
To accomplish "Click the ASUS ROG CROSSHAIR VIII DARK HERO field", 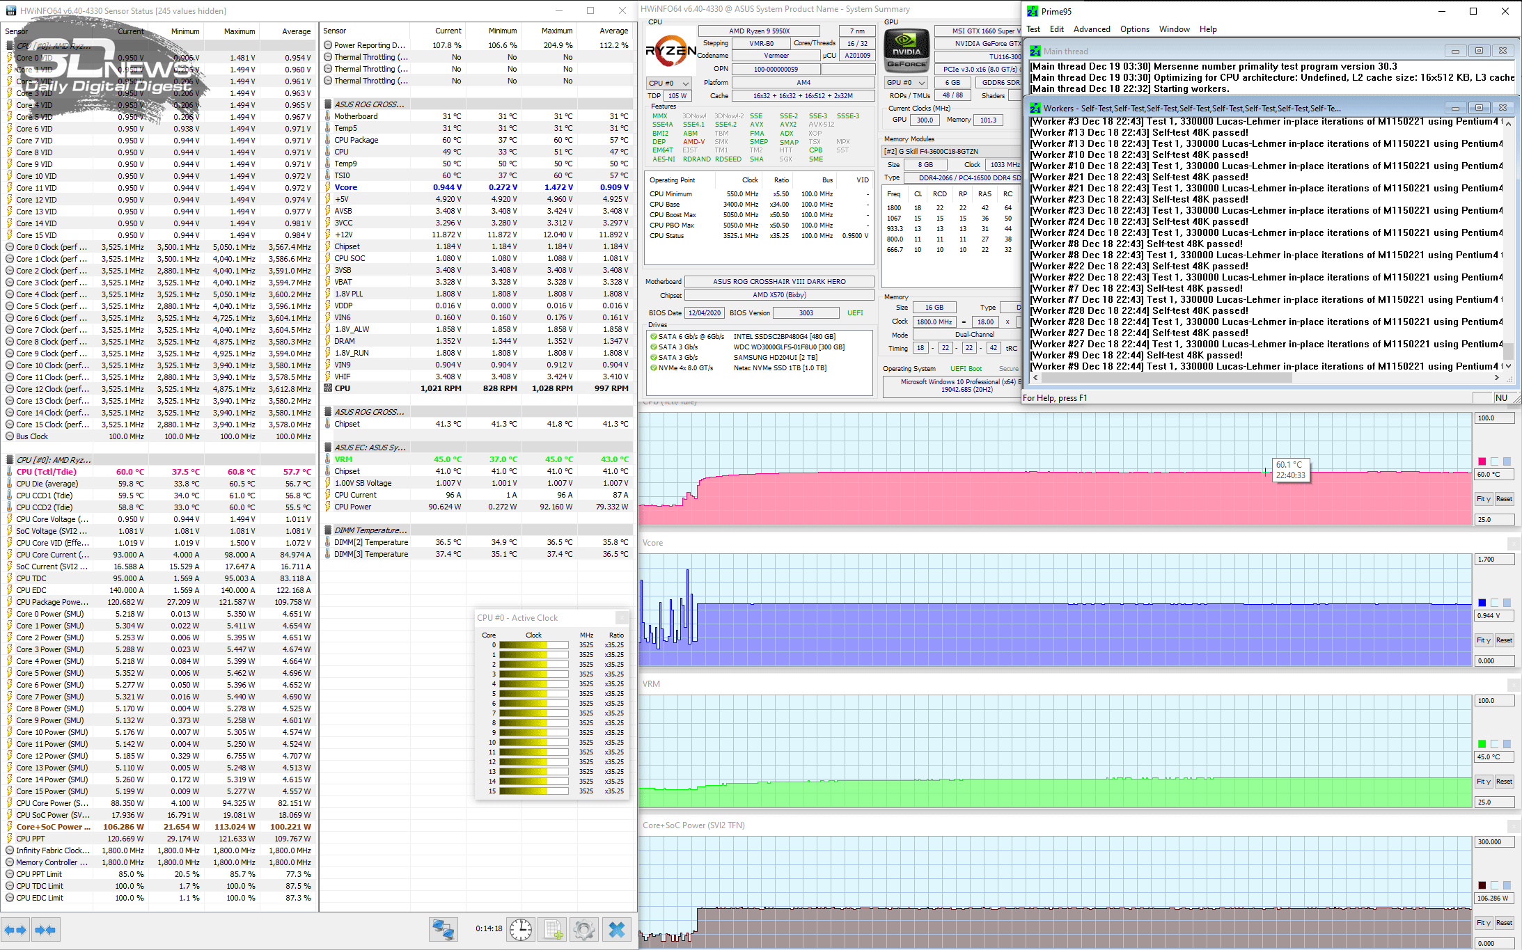I will point(779,282).
